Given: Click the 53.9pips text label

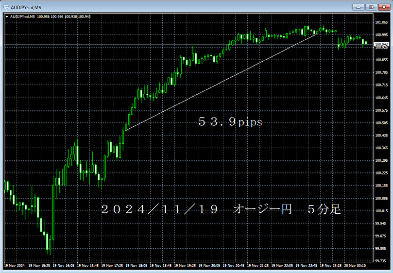Looking at the screenshot, I should click(230, 122).
